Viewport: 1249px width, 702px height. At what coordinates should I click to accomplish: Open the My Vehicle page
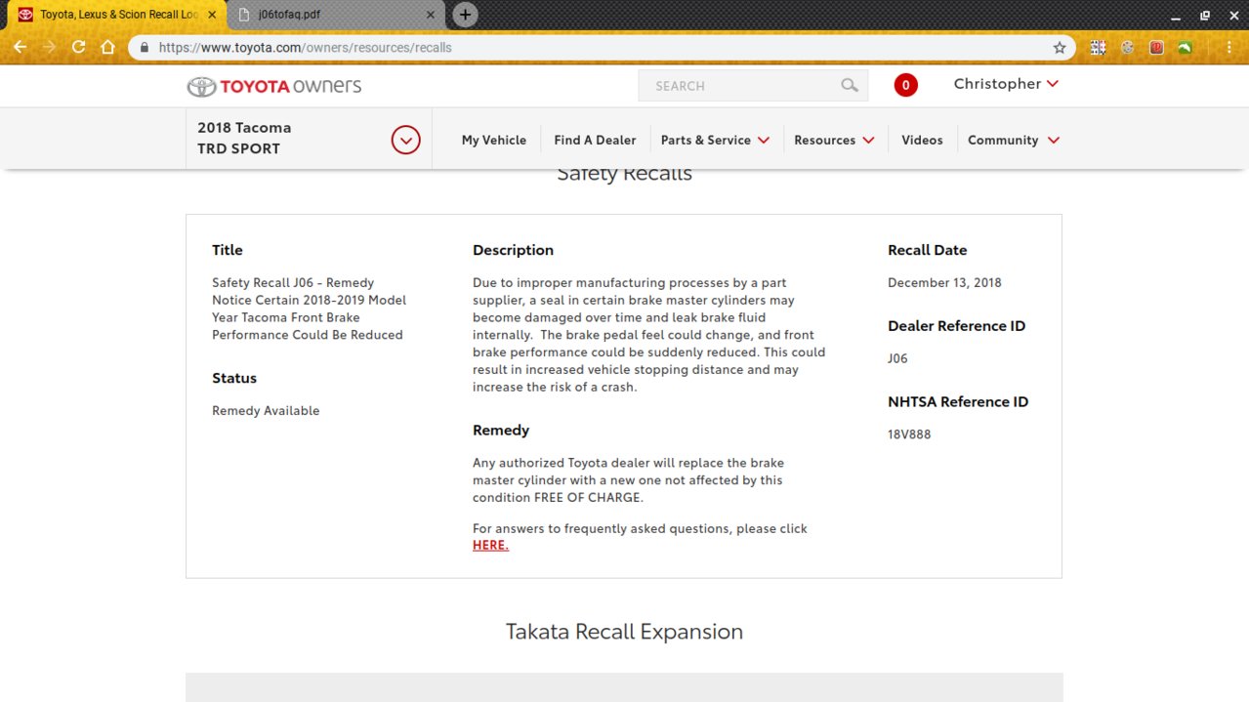click(x=494, y=140)
